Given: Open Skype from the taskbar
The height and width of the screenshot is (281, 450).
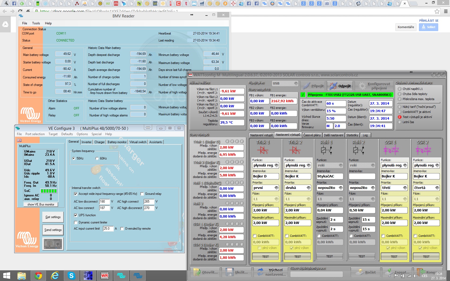Looking at the screenshot, I should click(71, 275).
